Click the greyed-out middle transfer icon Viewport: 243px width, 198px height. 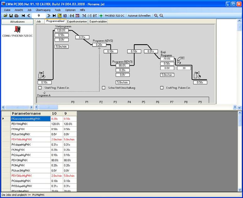click(x=89, y=16)
